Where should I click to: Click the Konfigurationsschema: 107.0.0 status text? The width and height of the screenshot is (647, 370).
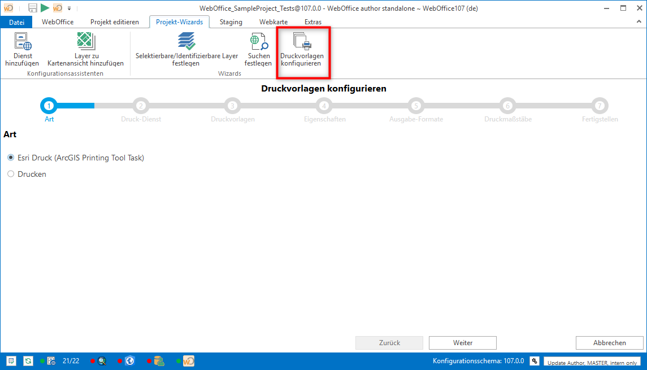pyautogui.click(x=478, y=361)
